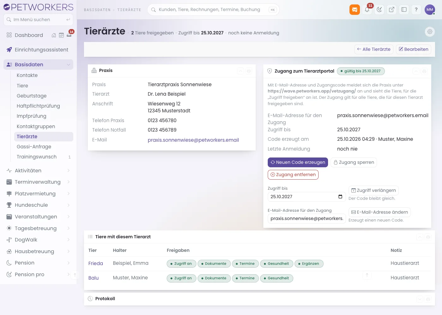
Task: Open the notifications bell icon
Action: [x=367, y=9]
